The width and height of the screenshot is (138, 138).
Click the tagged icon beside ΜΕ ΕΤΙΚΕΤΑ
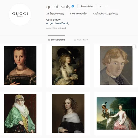pos(75,40)
